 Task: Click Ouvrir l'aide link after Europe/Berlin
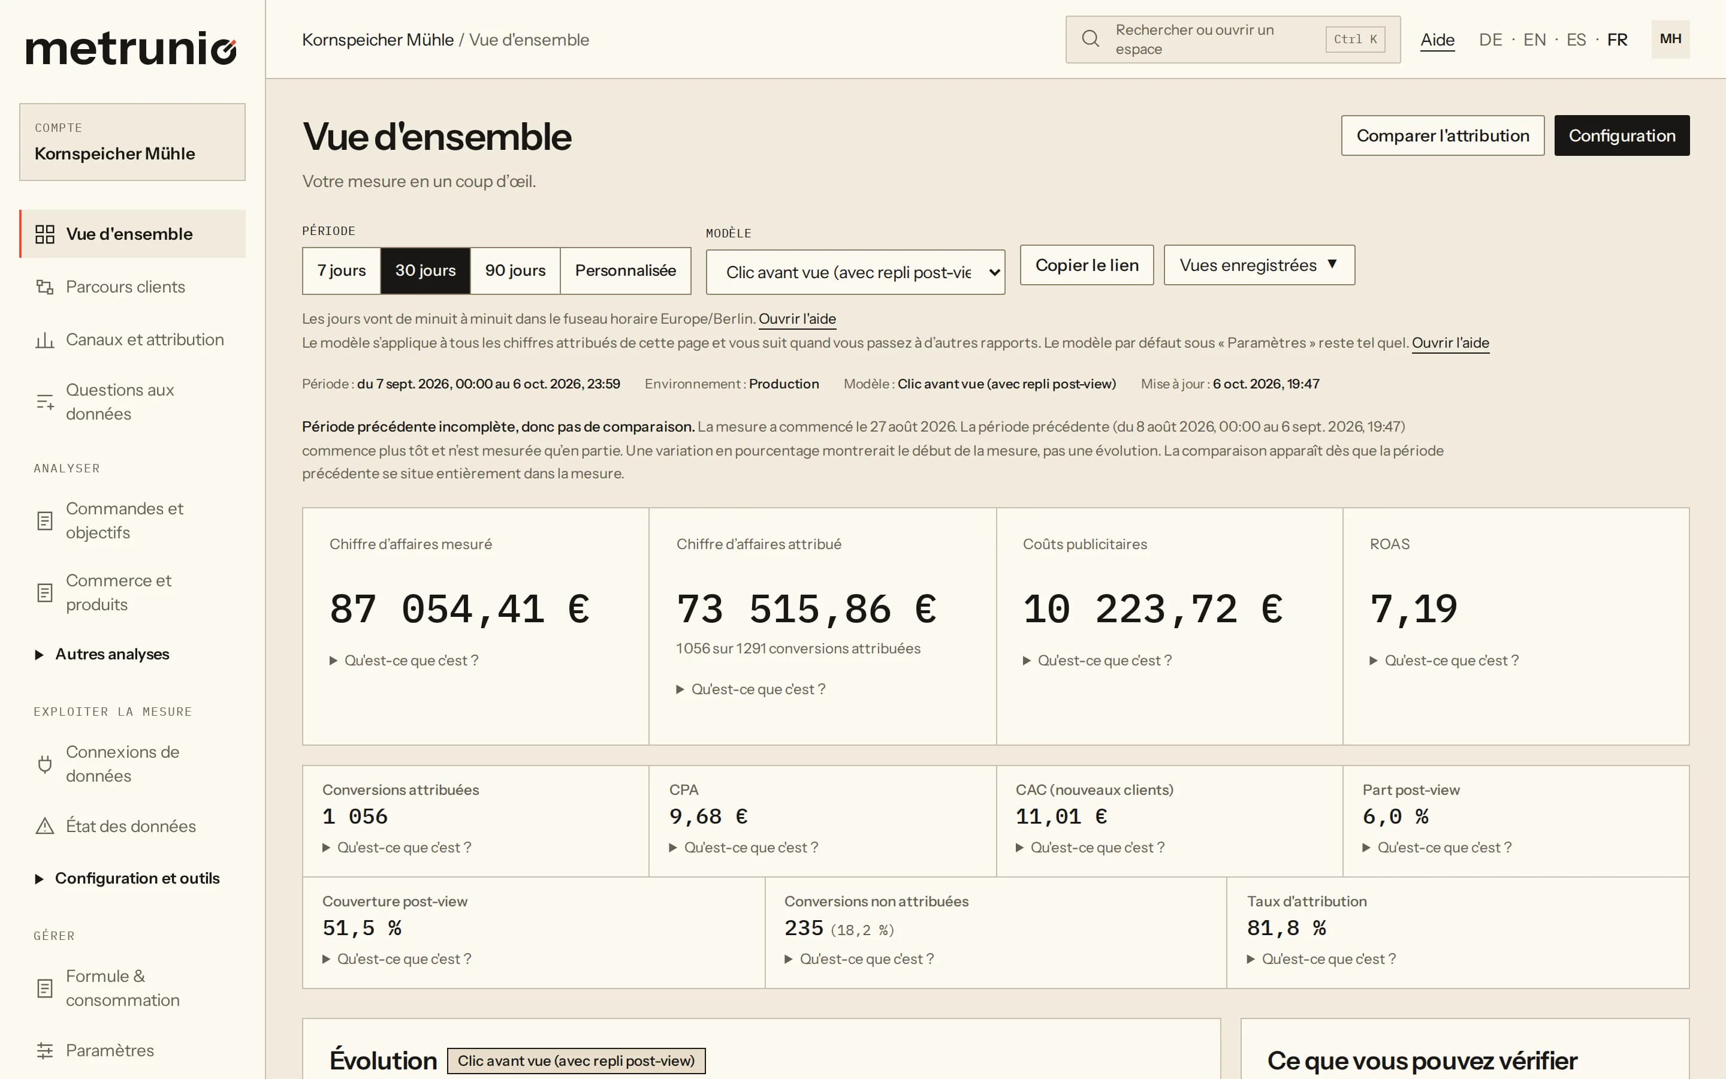pos(796,319)
